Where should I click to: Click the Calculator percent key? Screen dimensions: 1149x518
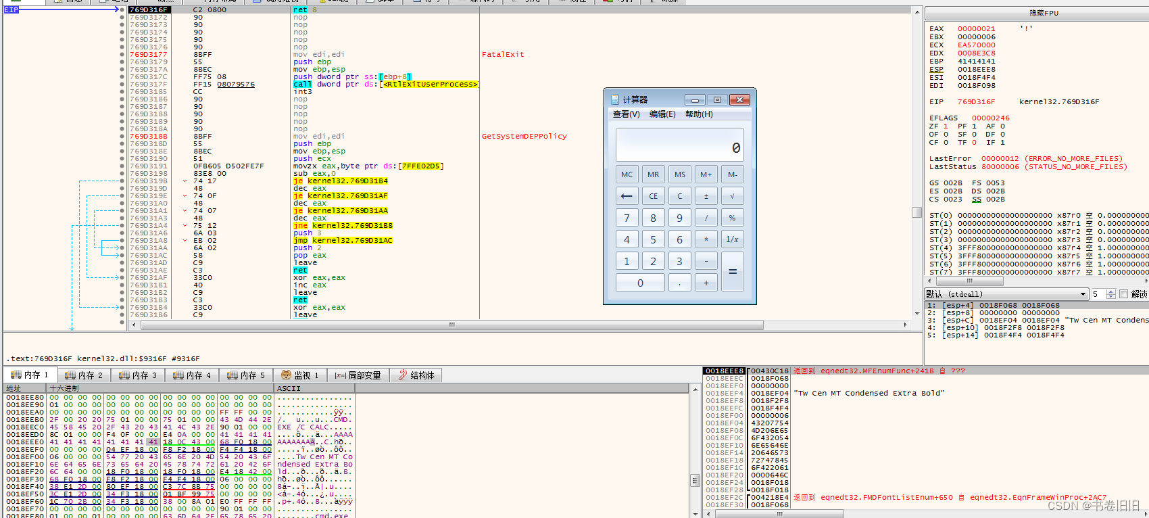[732, 218]
